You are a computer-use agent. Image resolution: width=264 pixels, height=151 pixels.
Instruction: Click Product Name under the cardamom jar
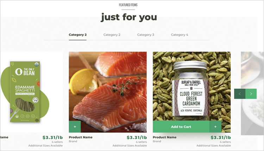coord(165,137)
